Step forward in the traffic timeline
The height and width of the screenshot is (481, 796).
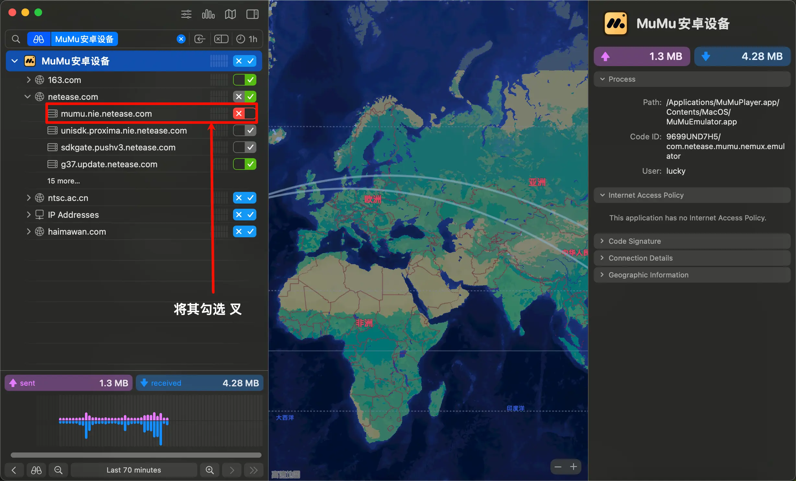(232, 470)
